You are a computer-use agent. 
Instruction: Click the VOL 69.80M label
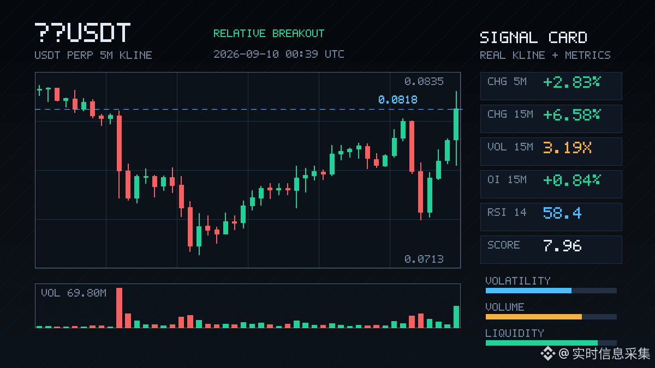click(x=74, y=293)
